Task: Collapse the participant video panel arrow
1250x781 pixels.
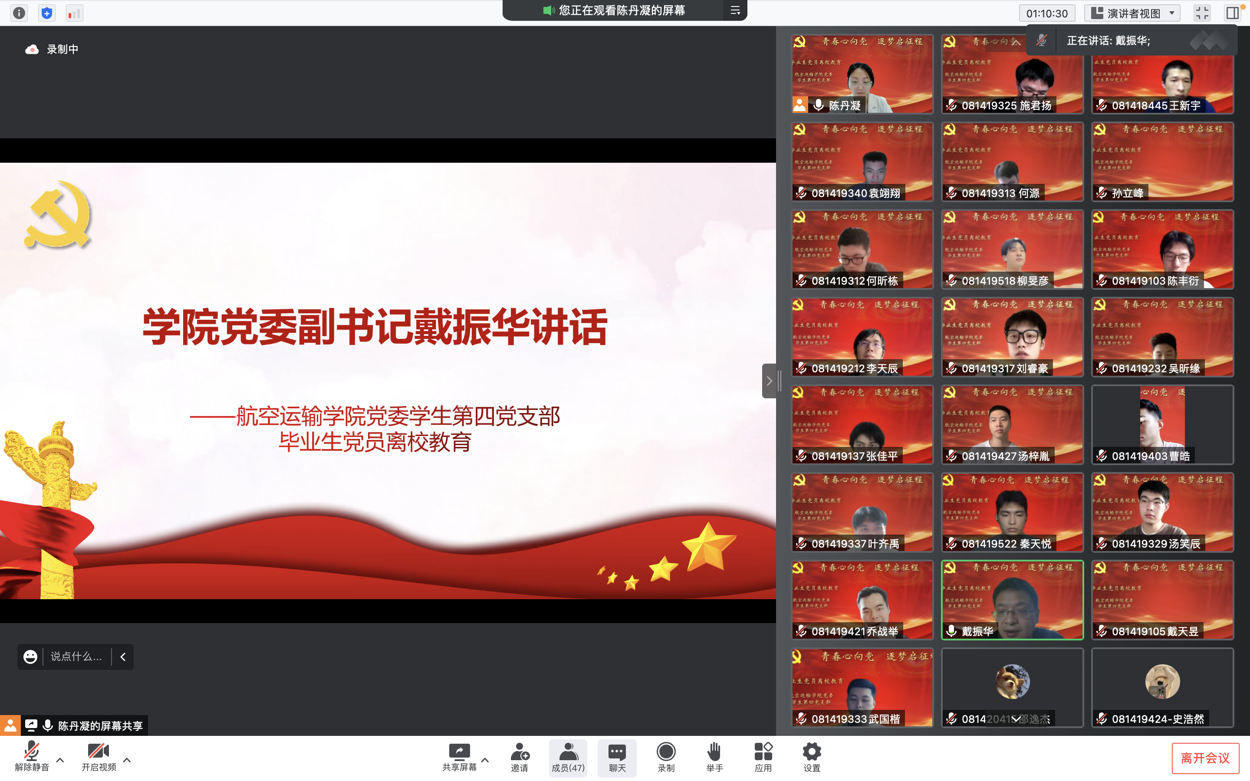Action: (769, 381)
